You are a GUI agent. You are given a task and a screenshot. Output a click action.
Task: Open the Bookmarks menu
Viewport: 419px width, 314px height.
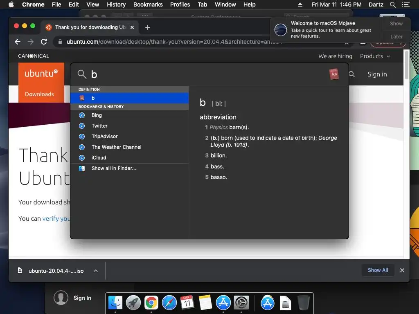[x=148, y=4]
